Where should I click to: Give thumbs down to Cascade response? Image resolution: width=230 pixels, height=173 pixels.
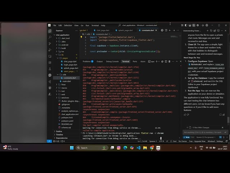188,115
